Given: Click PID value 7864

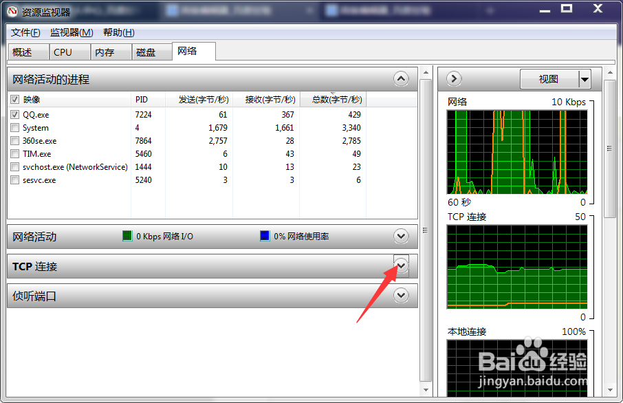Looking at the screenshot, I should (144, 141).
